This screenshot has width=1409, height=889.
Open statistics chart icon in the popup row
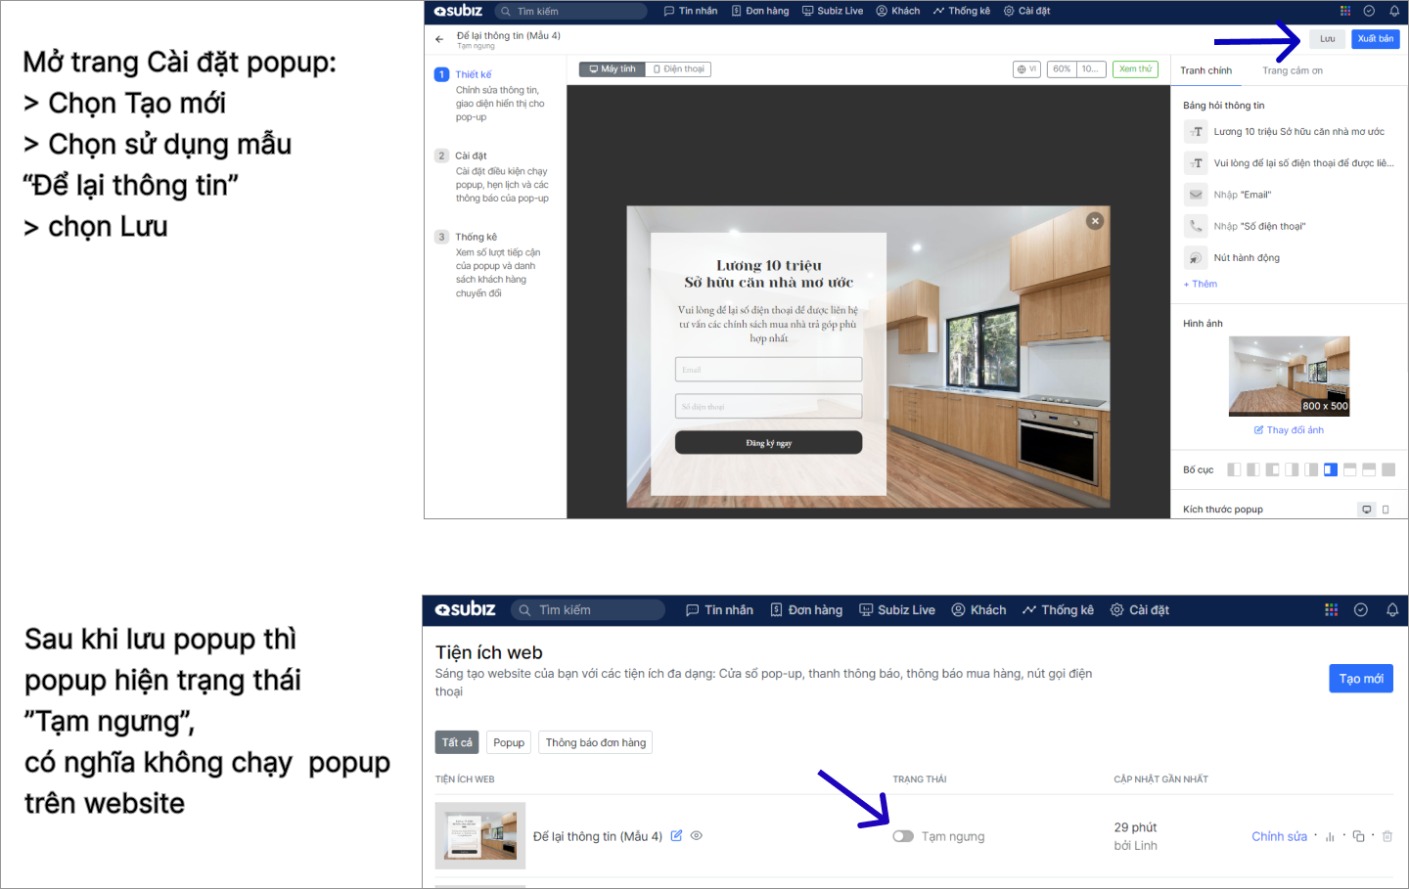pos(1330,837)
